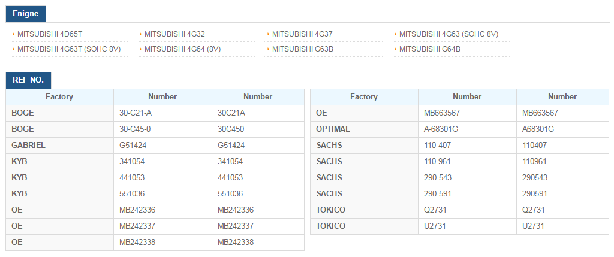Click the BOGE 30-C21-A number cell

pos(163,113)
